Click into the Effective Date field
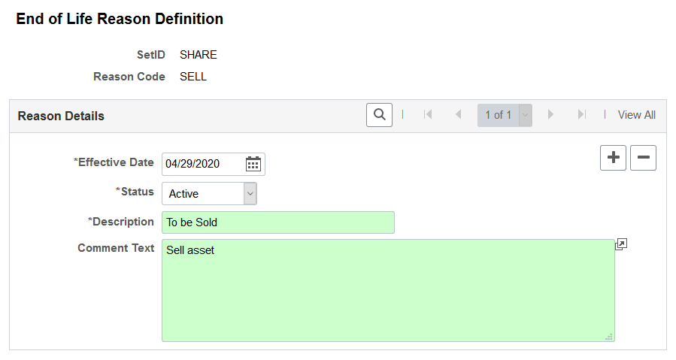 pos(203,164)
